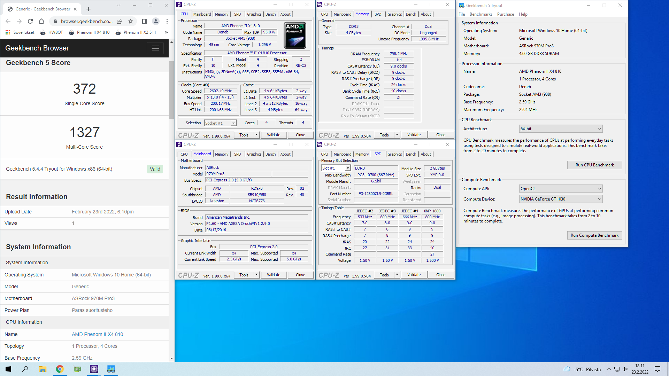Click the taskbar clock showing 18.11
The width and height of the screenshot is (669, 376).
[640, 369]
